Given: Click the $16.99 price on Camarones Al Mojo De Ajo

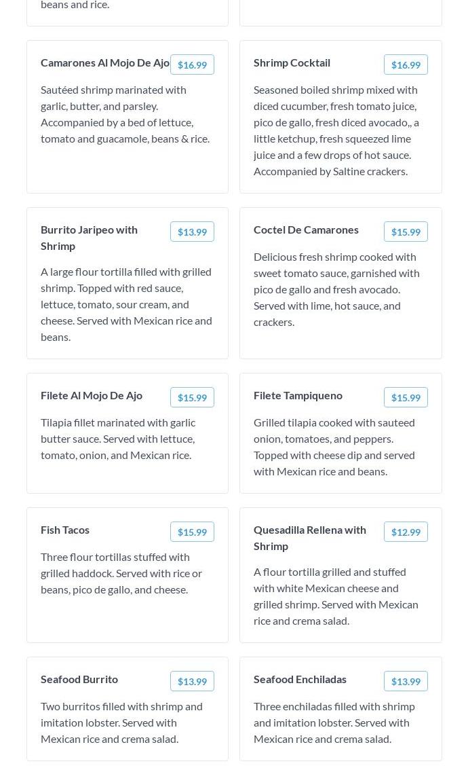Looking at the screenshot, I should (x=192, y=65).
